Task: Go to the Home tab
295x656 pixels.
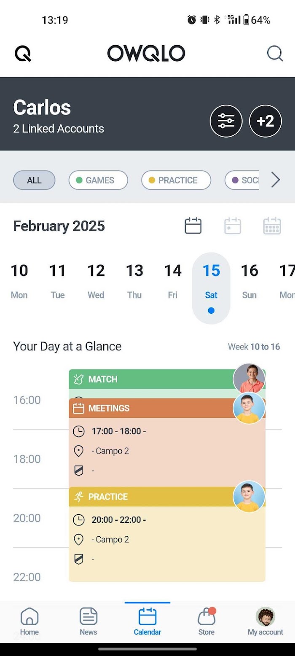Action: point(29,621)
